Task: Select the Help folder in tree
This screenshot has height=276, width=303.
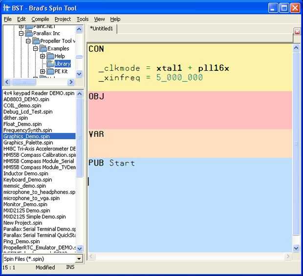Action: click(x=60, y=56)
